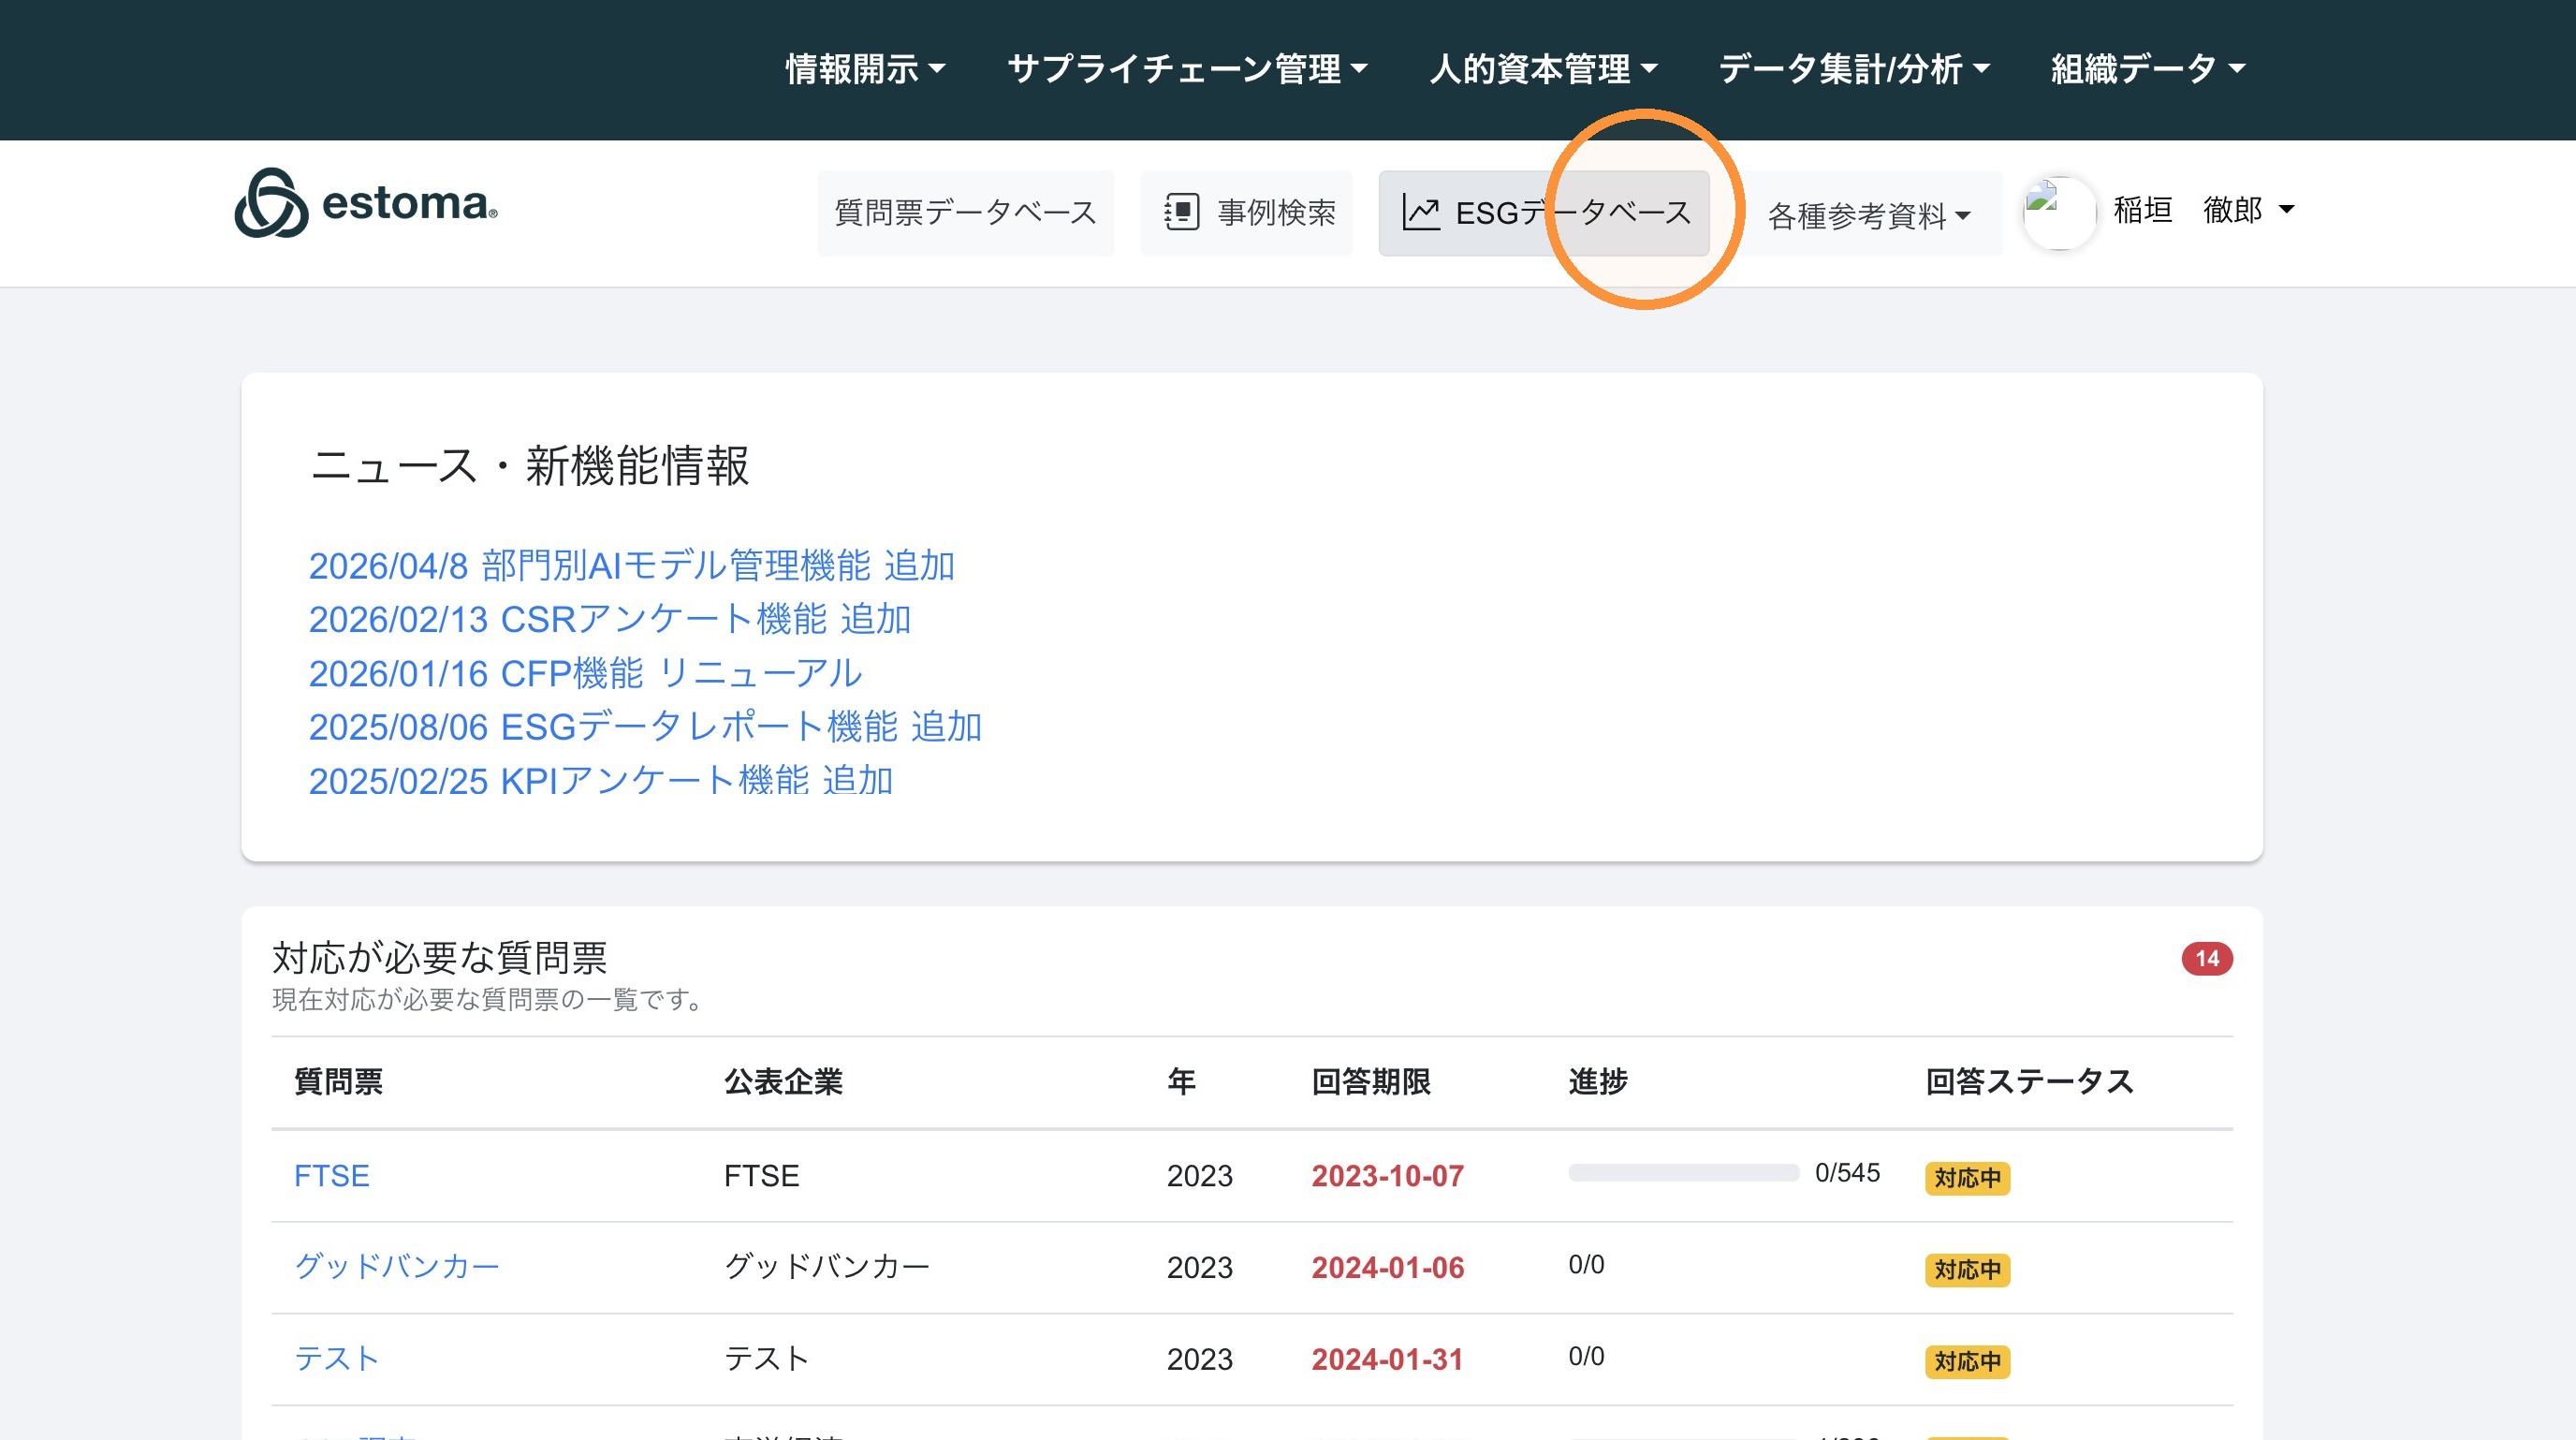Screen dimensions: 2576x1440
Task: Open the 稲垣 徹郎 user menu
Action: tap(2203, 210)
